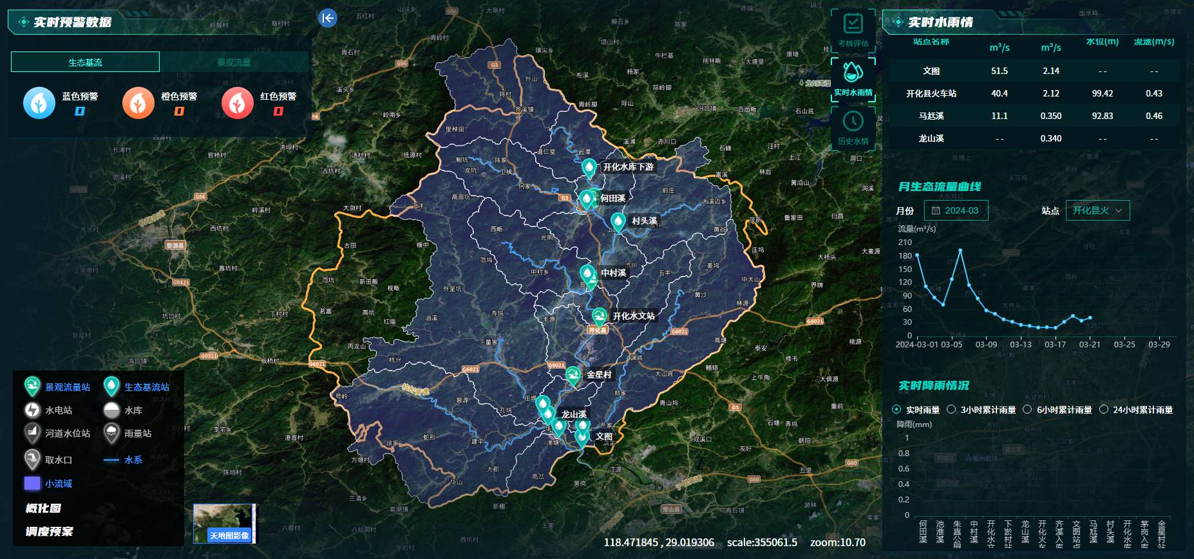Click the 水位(m) column header

1103,42
